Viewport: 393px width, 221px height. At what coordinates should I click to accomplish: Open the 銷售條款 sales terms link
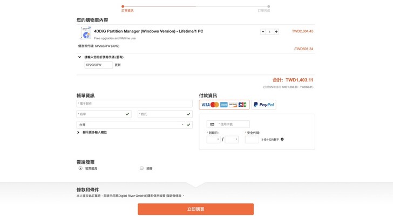[x=176, y=196]
